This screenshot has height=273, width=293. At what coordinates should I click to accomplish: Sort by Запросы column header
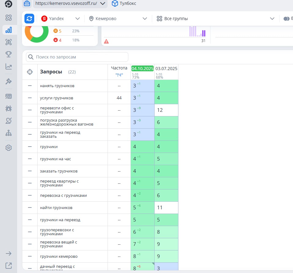51,72
